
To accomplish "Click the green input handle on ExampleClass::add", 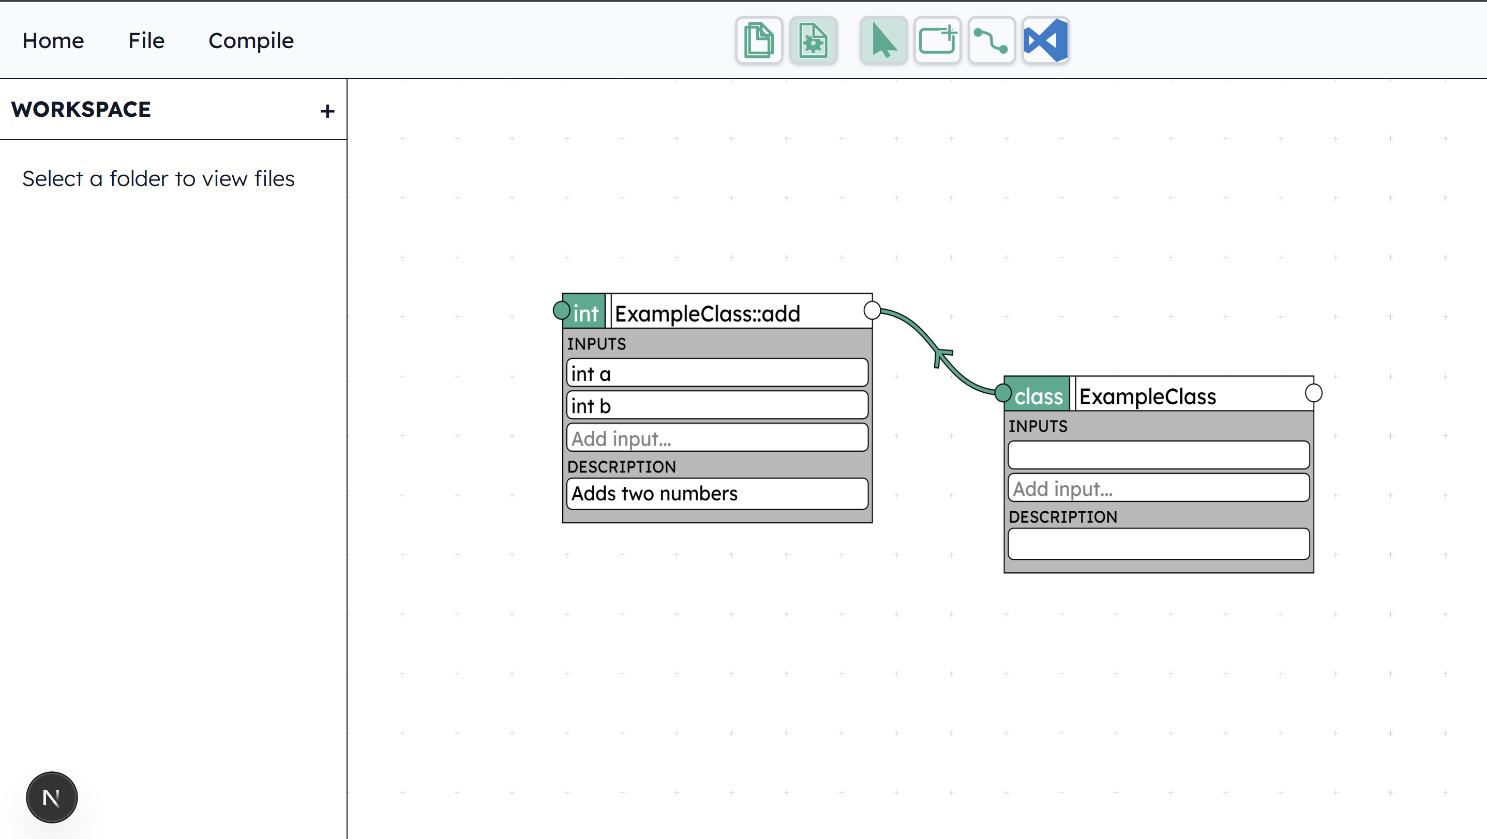I will (561, 311).
